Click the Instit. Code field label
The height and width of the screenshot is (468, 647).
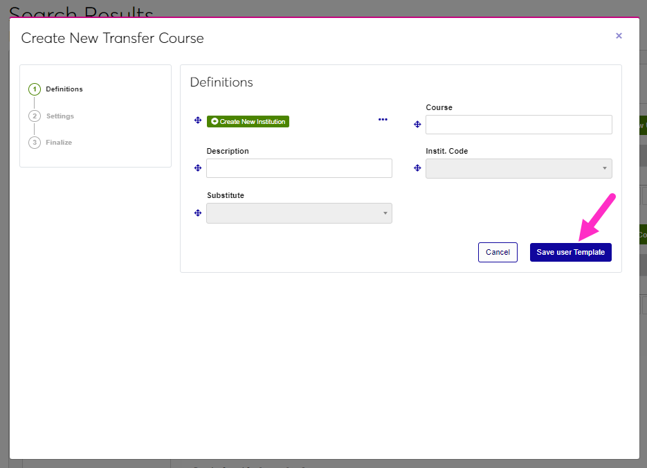click(x=446, y=151)
